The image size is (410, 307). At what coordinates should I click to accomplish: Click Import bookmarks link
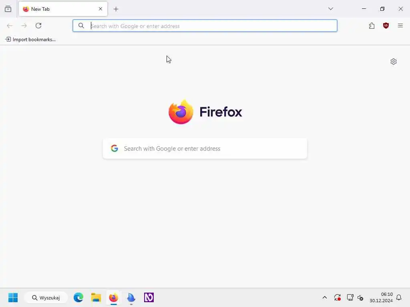point(30,40)
